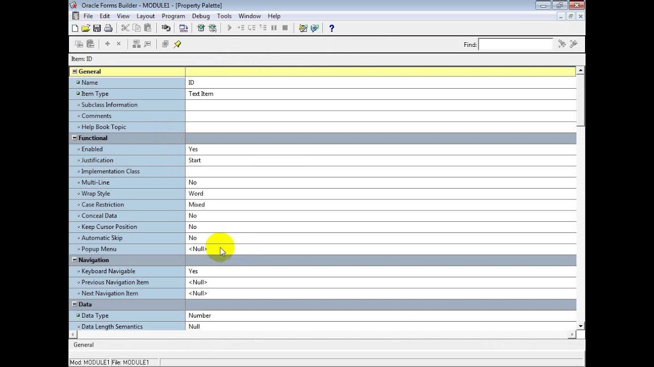Click the Property Class icon
This screenshot has height=367, width=654.
[x=136, y=44]
